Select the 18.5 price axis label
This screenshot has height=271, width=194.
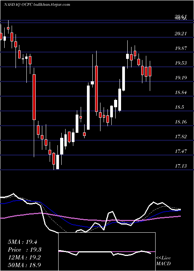tap(179, 107)
